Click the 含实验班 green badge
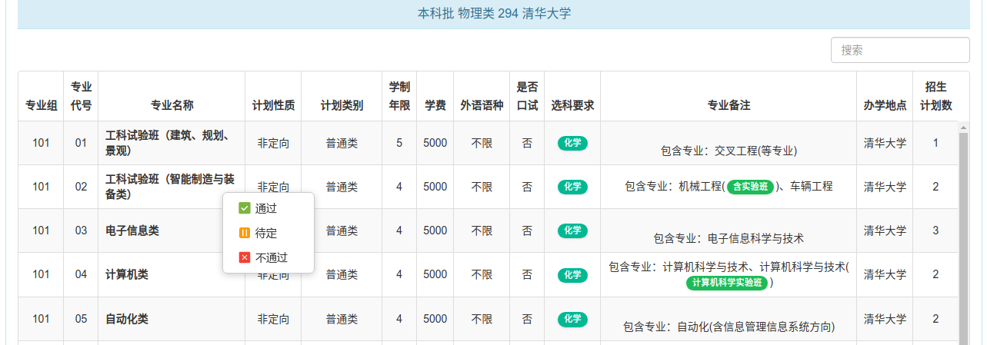 click(x=750, y=187)
